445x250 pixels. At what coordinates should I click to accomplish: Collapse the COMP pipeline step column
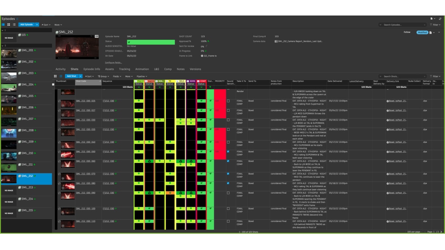point(198,81)
